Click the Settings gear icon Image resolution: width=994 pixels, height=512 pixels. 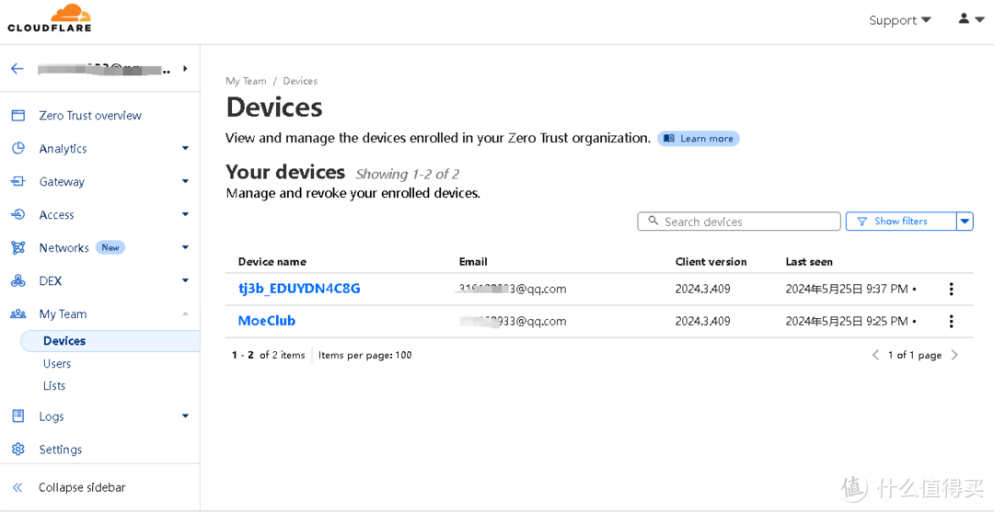18,449
